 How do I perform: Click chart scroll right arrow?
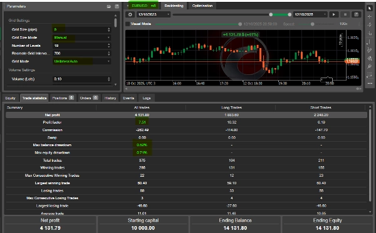point(360,89)
